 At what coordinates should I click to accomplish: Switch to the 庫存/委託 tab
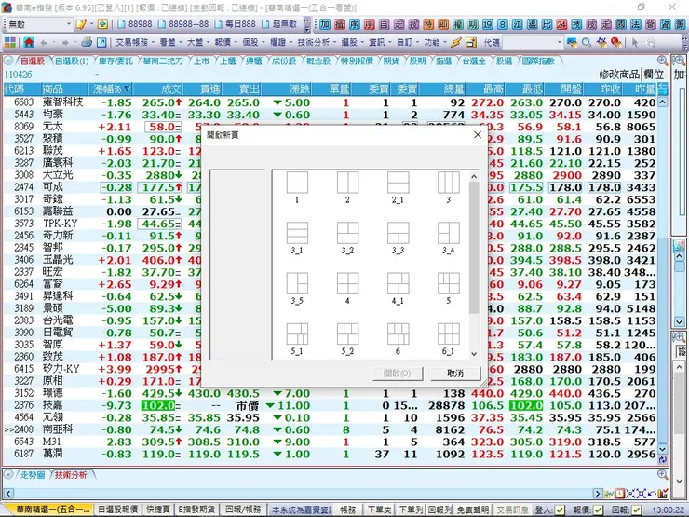[115, 61]
